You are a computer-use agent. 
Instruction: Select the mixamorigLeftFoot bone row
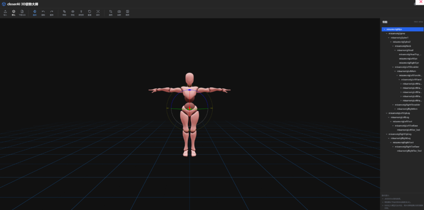[x=402, y=121]
